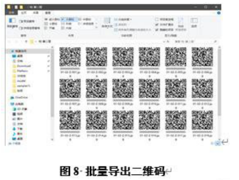Expand the layout gallery more arrow
Viewport: 239px width, 180px height.
click(96, 28)
